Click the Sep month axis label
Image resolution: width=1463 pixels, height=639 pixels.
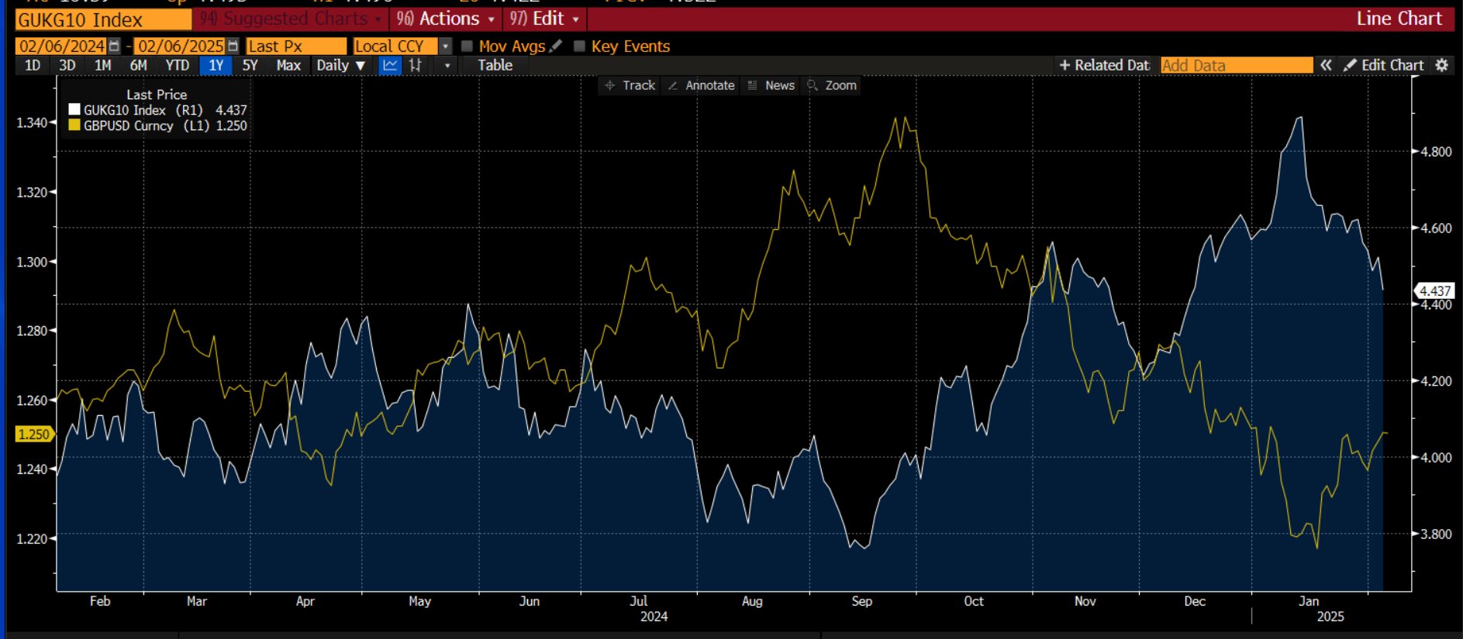862,601
